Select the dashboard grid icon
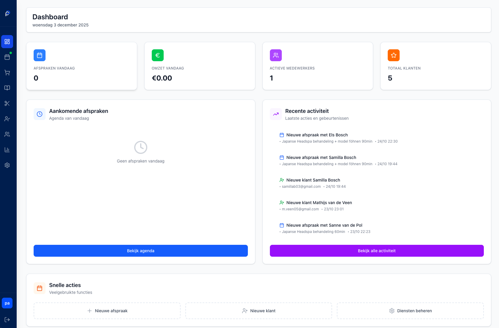499x328 pixels. point(7,42)
